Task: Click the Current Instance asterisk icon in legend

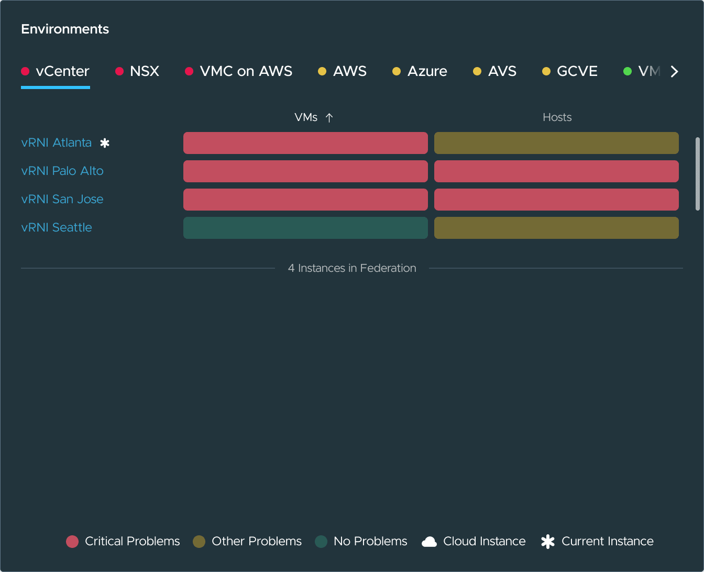Action: click(x=548, y=542)
